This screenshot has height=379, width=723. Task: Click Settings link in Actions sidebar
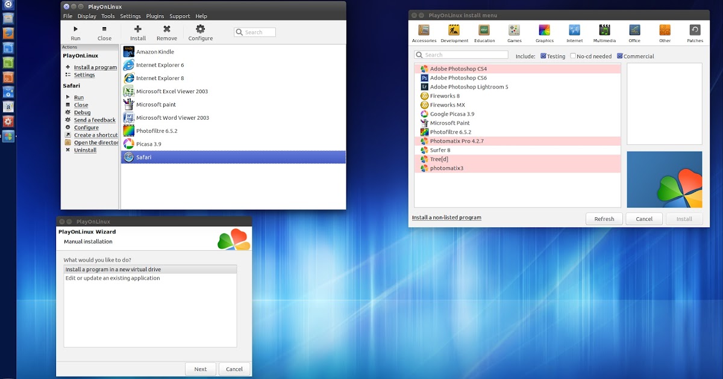tap(84, 75)
